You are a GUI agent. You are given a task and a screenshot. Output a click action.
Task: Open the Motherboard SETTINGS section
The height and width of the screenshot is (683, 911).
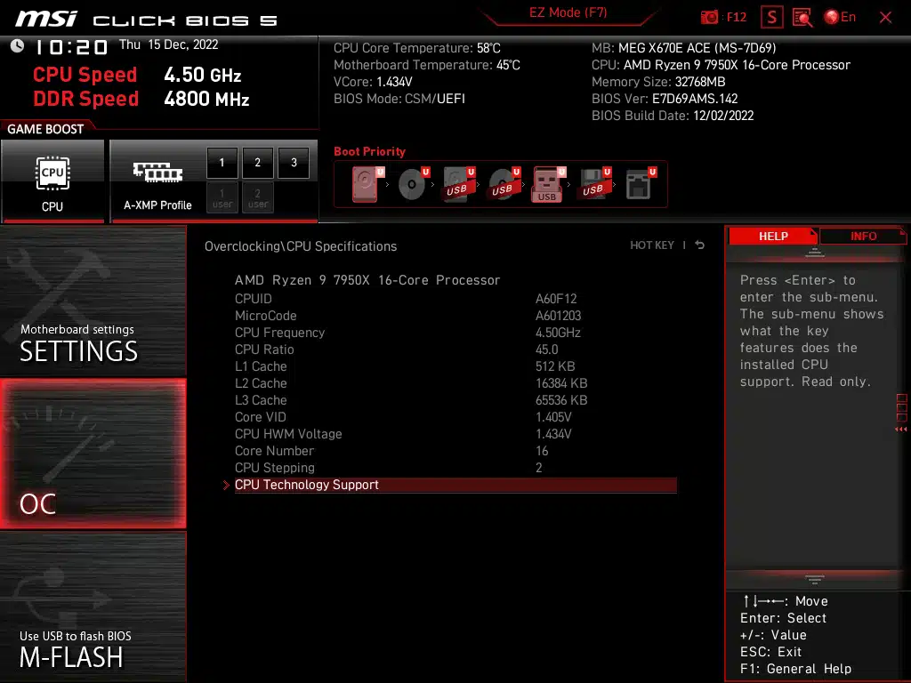pyautogui.click(x=93, y=301)
